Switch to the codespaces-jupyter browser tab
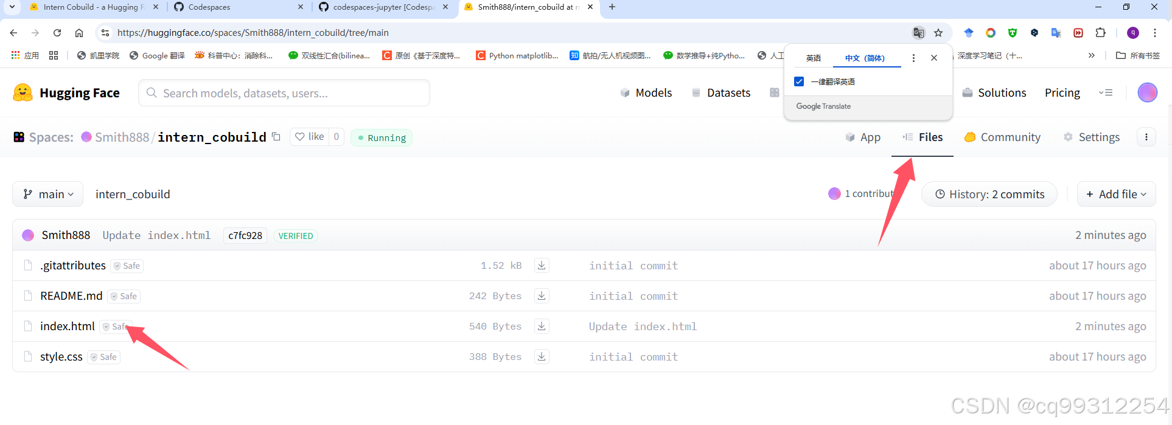 (x=383, y=7)
